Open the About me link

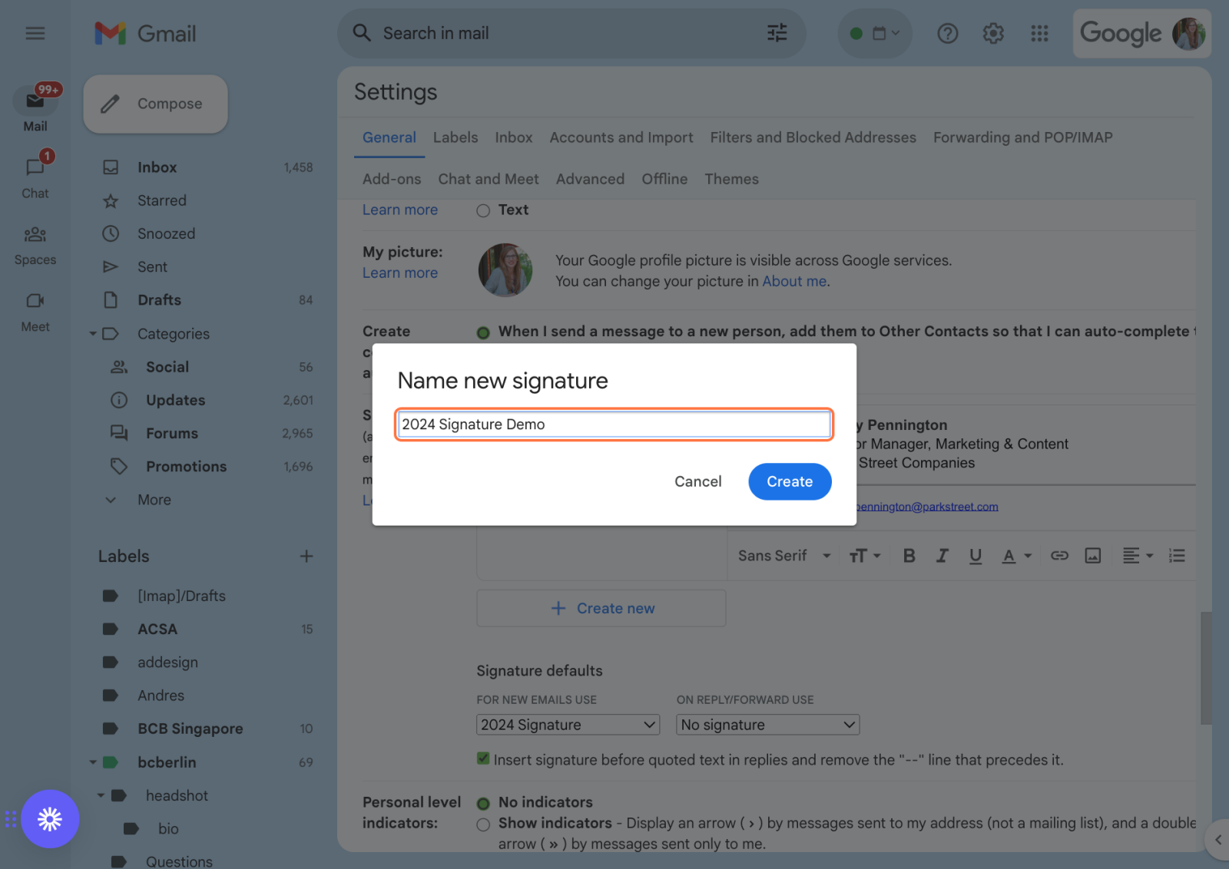pyautogui.click(x=794, y=282)
